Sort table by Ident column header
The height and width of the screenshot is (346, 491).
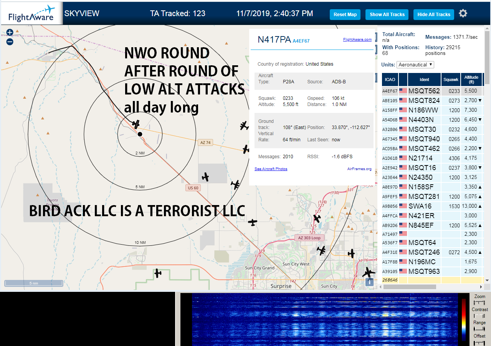click(424, 79)
